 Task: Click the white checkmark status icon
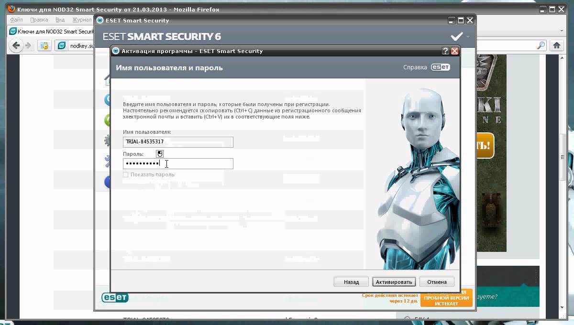[x=457, y=36]
